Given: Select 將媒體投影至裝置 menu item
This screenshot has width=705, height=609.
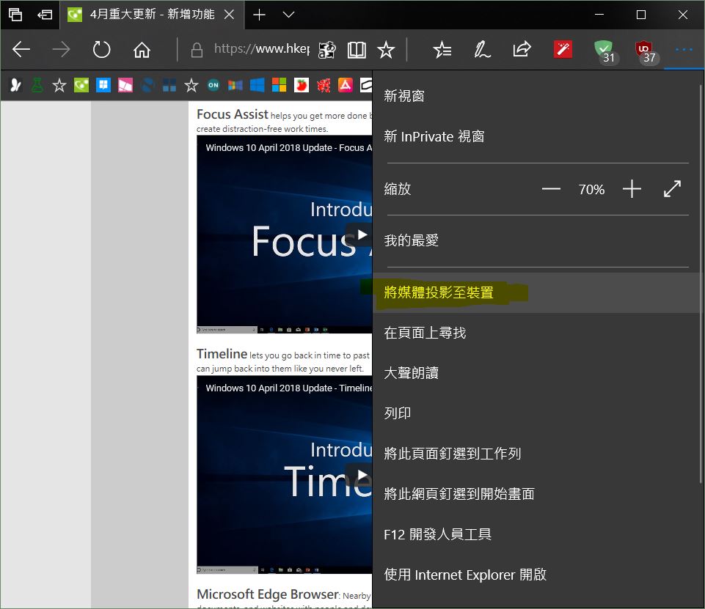Looking at the screenshot, I should 537,293.
